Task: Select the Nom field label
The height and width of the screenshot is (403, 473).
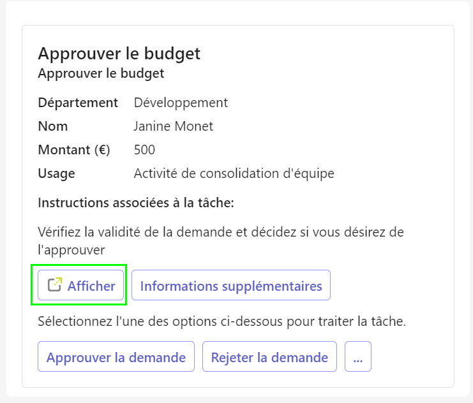Action: [53, 126]
